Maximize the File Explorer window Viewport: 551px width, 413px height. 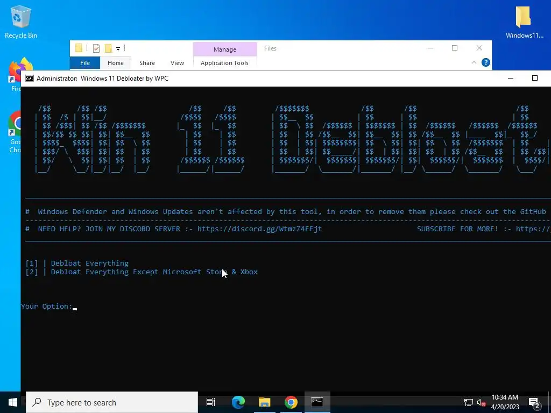click(x=455, y=48)
